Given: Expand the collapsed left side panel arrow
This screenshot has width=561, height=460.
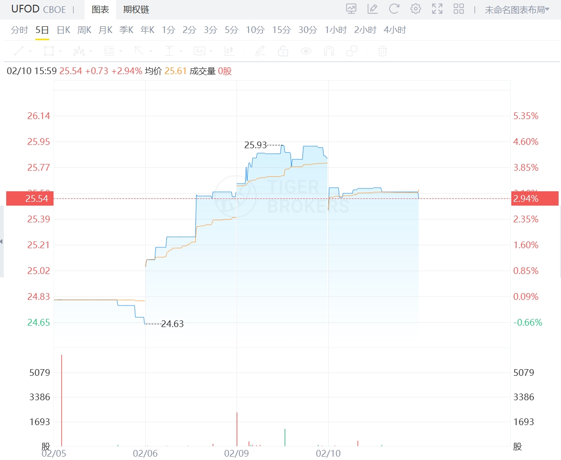Looking at the screenshot, I should tap(1, 241).
